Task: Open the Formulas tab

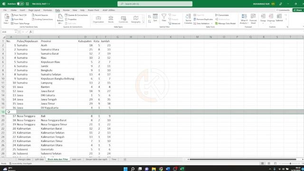Action: (47, 10)
